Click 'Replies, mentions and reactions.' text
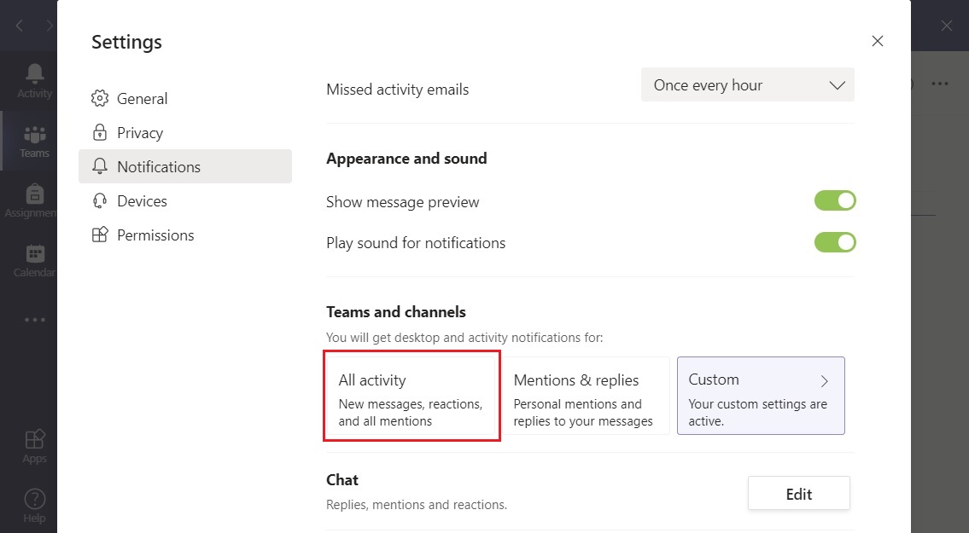Screen dimensions: 969x533 (417, 505)
